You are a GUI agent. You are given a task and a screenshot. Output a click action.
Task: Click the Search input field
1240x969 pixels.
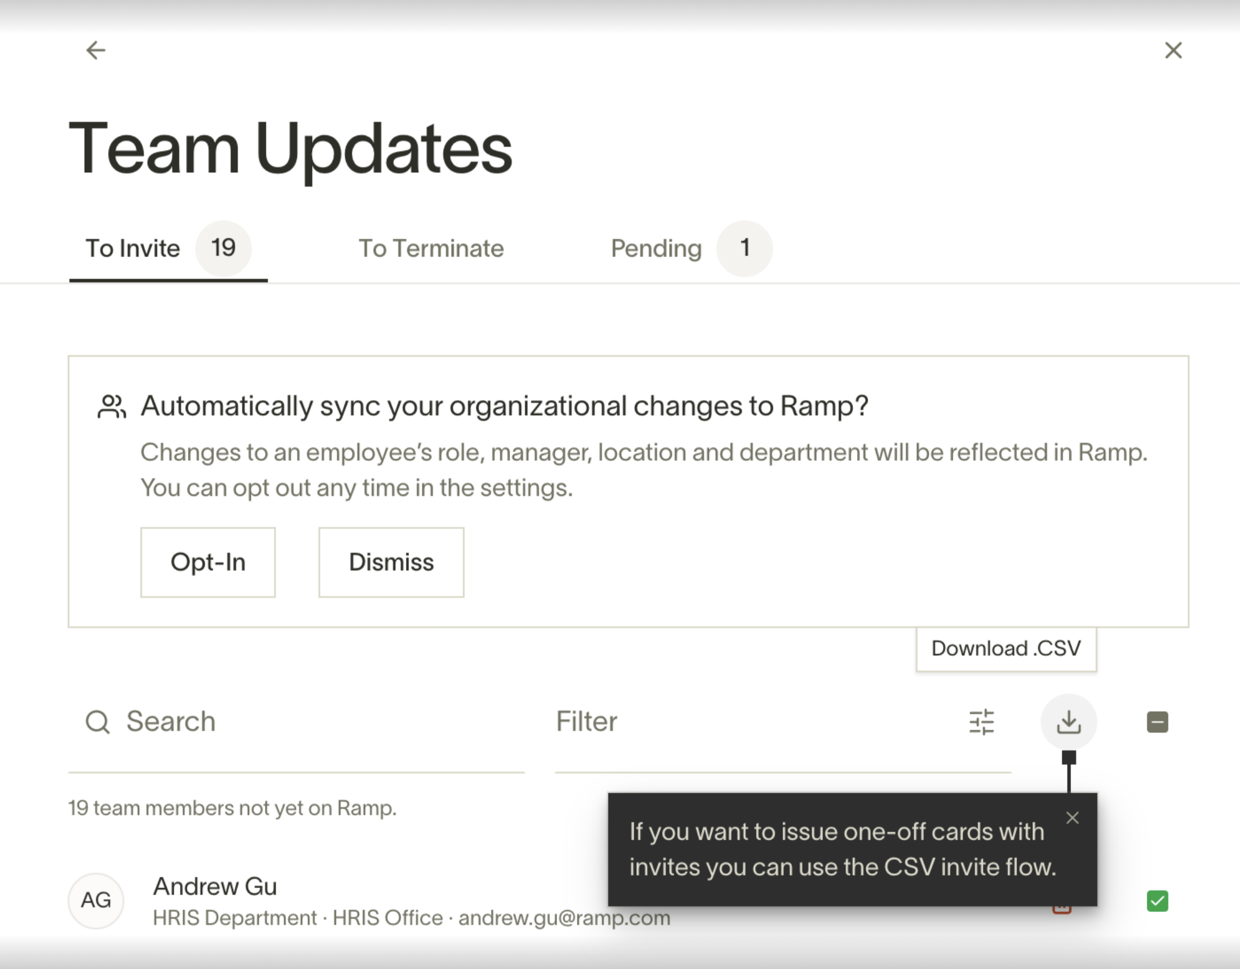(x=296, y=722)
